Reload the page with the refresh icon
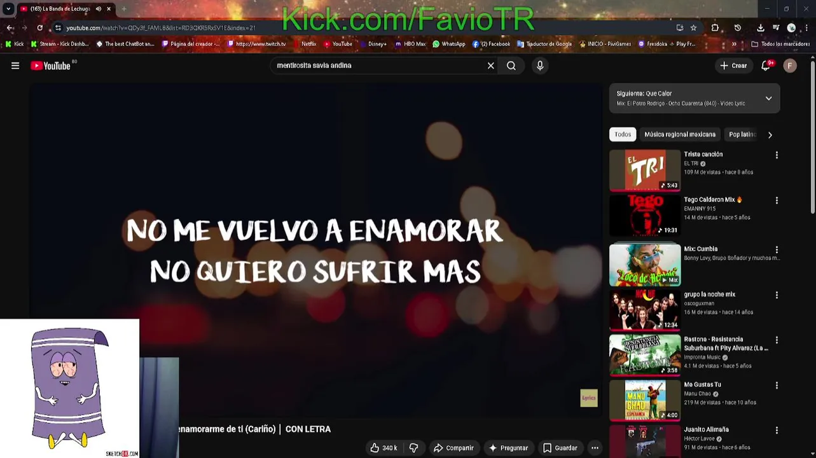This screenshot has height=458, width=816. [x=40, y=28]
